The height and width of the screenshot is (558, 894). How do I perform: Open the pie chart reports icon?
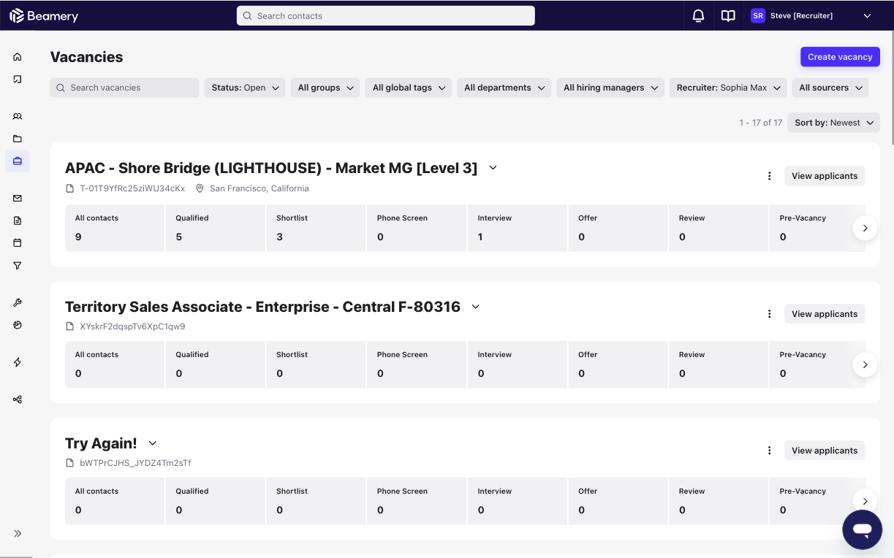tap(18, 325)
